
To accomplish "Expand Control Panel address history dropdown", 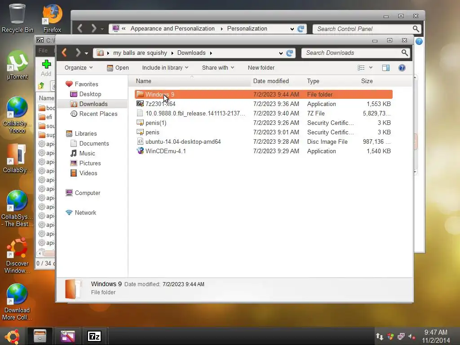I will (292, 29).
